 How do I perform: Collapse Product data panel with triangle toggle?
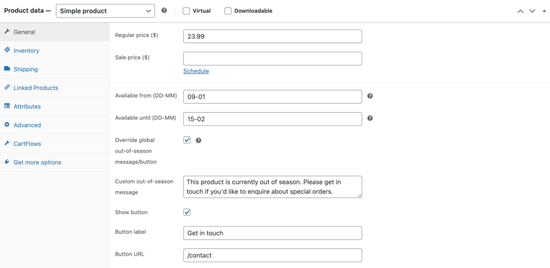(x=544, y=11)
